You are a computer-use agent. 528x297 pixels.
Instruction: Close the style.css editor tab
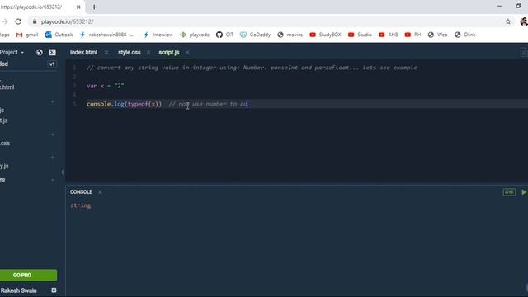[x=148, y=52]
